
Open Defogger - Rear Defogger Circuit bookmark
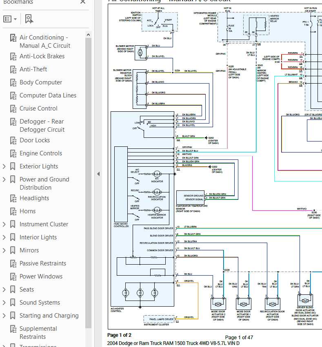click(42, 126)
